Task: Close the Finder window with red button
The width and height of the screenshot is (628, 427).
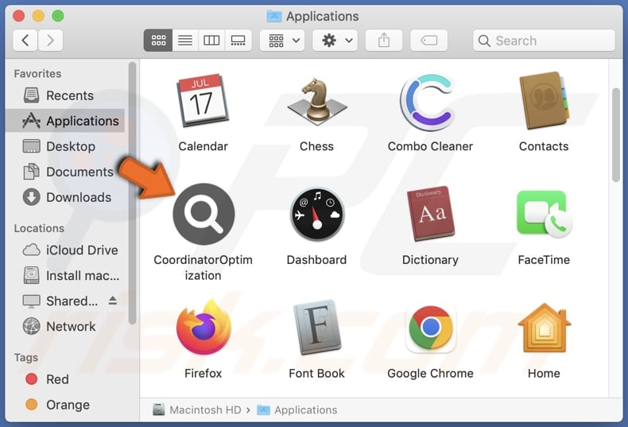Action: pos(18,16)
